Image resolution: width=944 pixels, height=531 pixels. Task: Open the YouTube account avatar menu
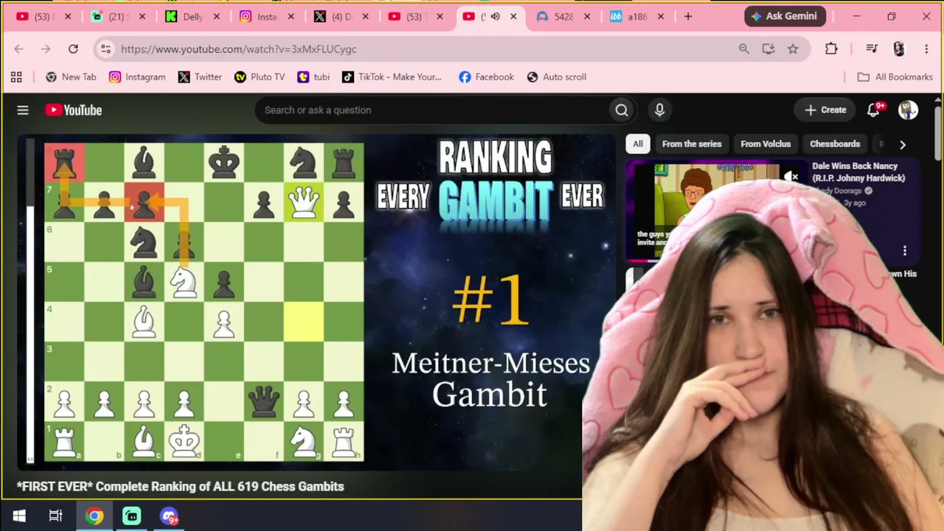click(908, 110)
